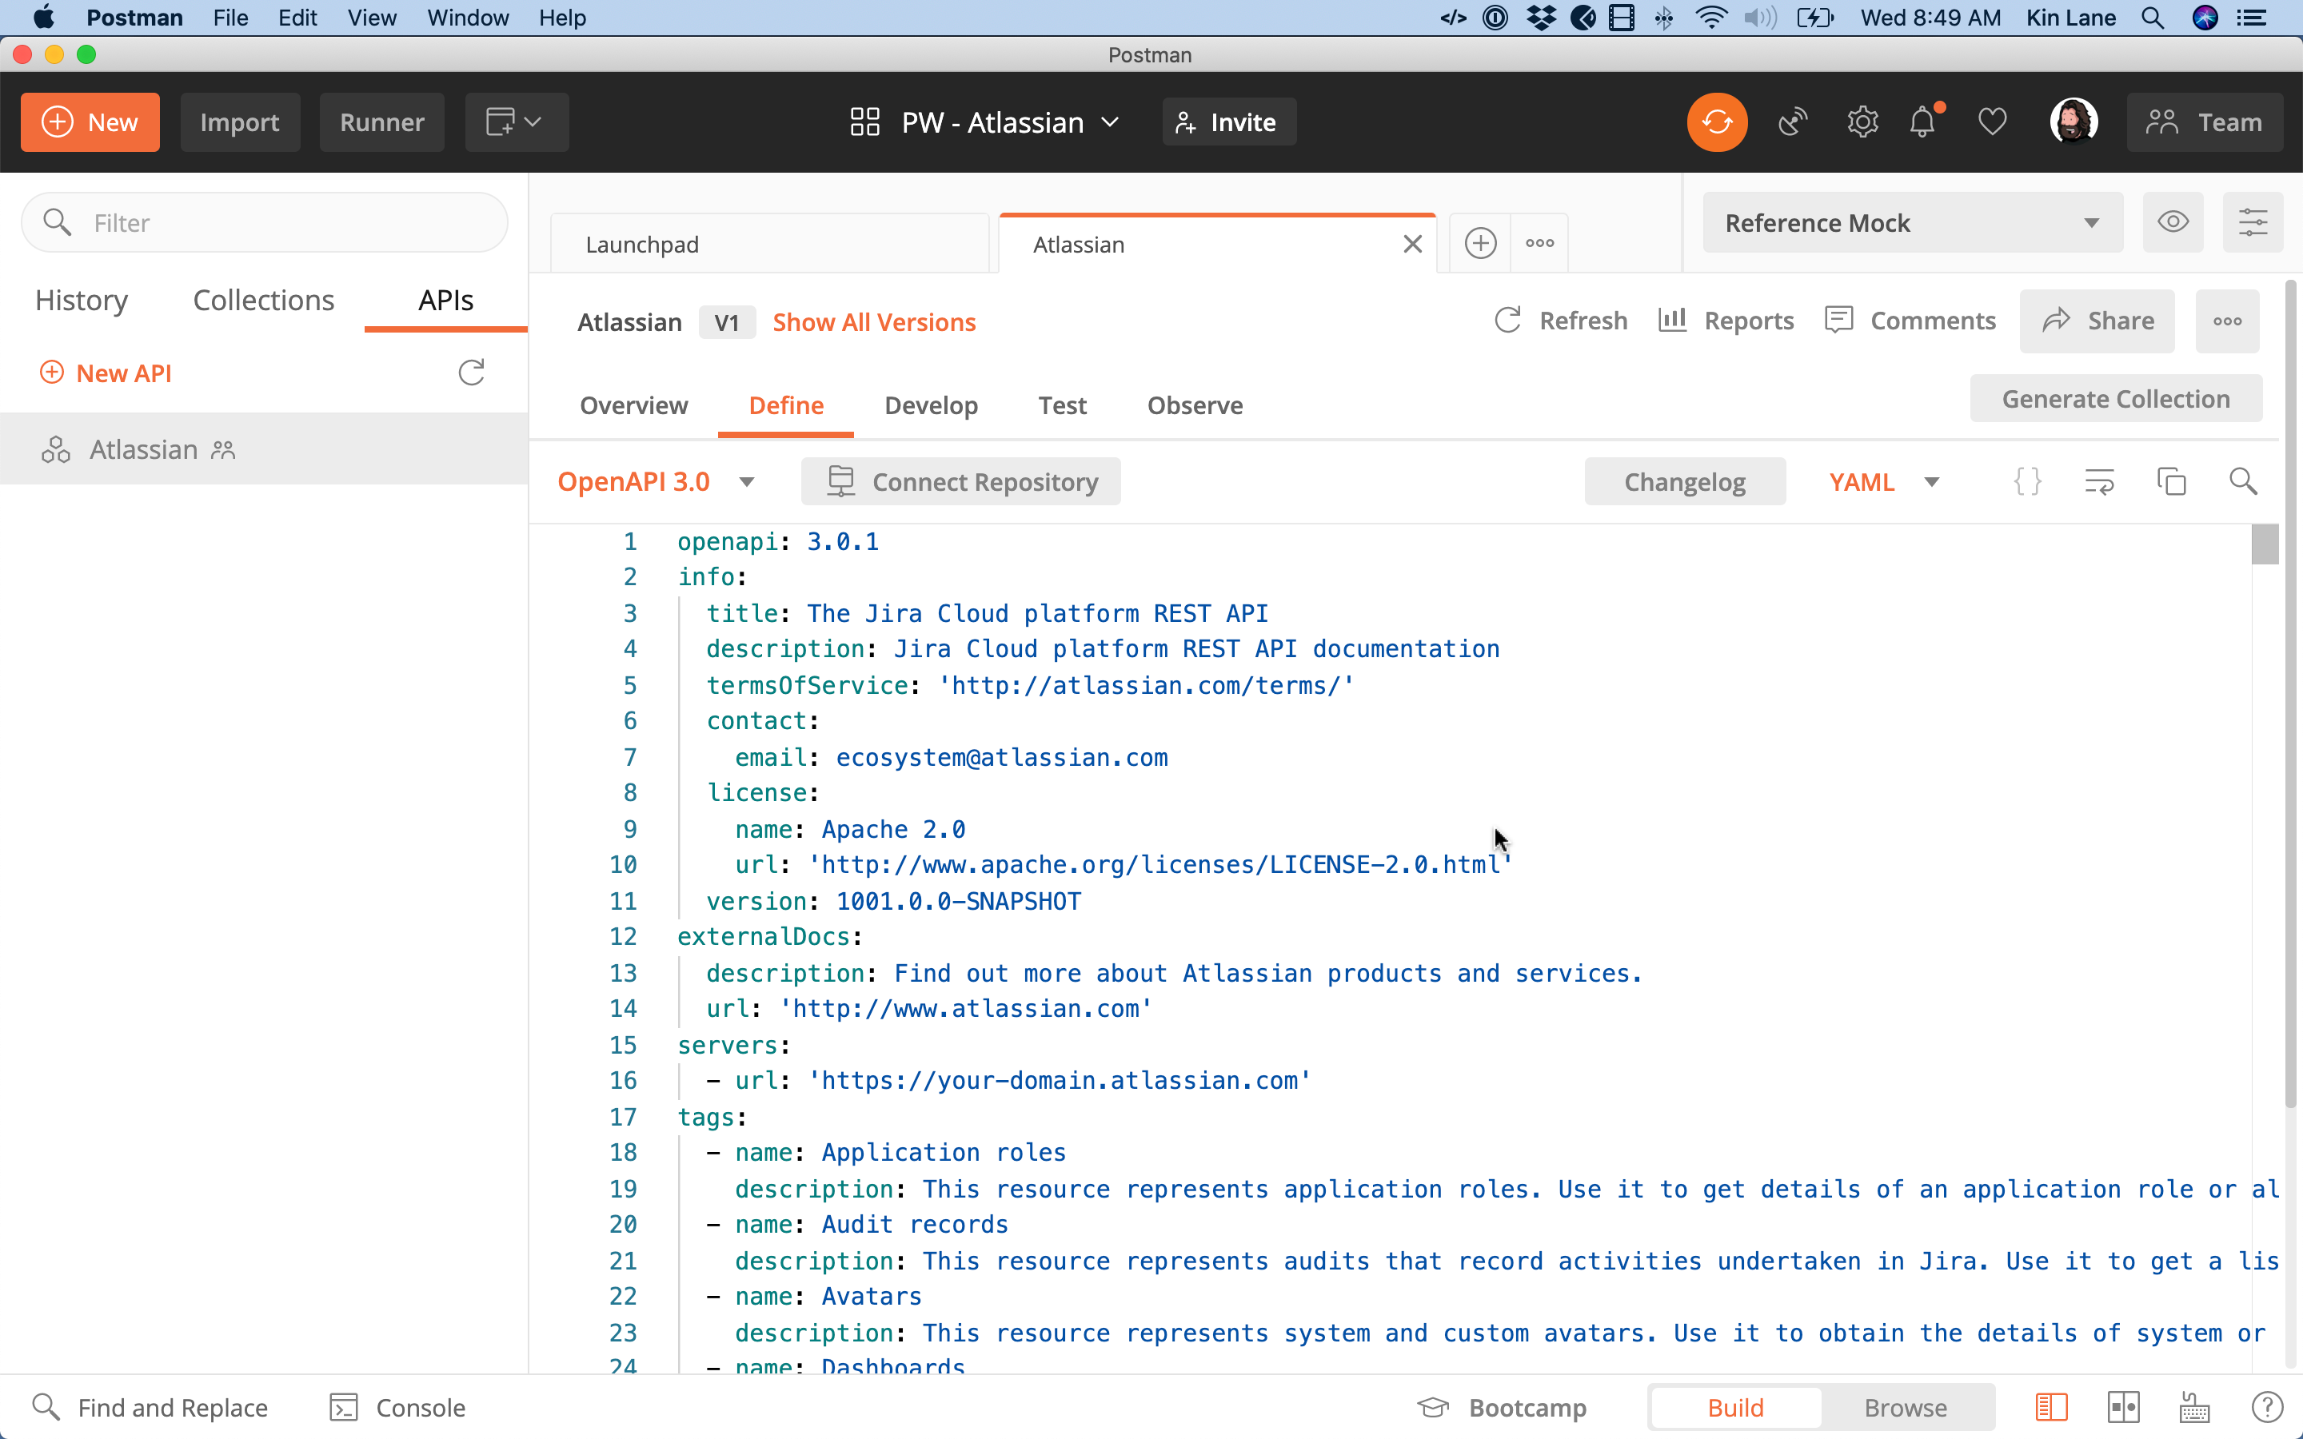The width and height of the screenshot is (2303, 1439).
Task: Switch to Build mode
Action: tap(1735, 1407)
